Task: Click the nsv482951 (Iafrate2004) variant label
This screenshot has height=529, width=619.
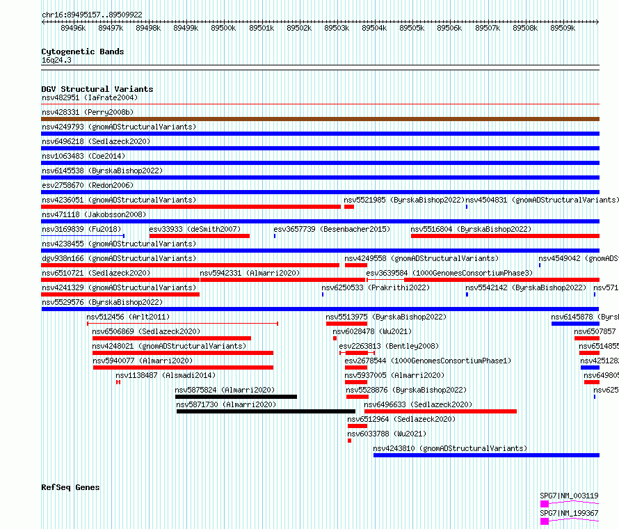Action: click(90, 97)
